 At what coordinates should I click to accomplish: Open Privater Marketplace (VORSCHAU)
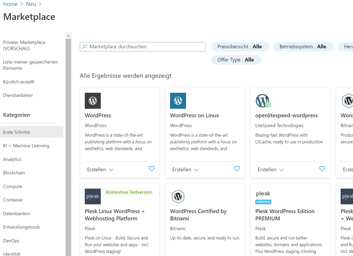(x=24, y=45)
